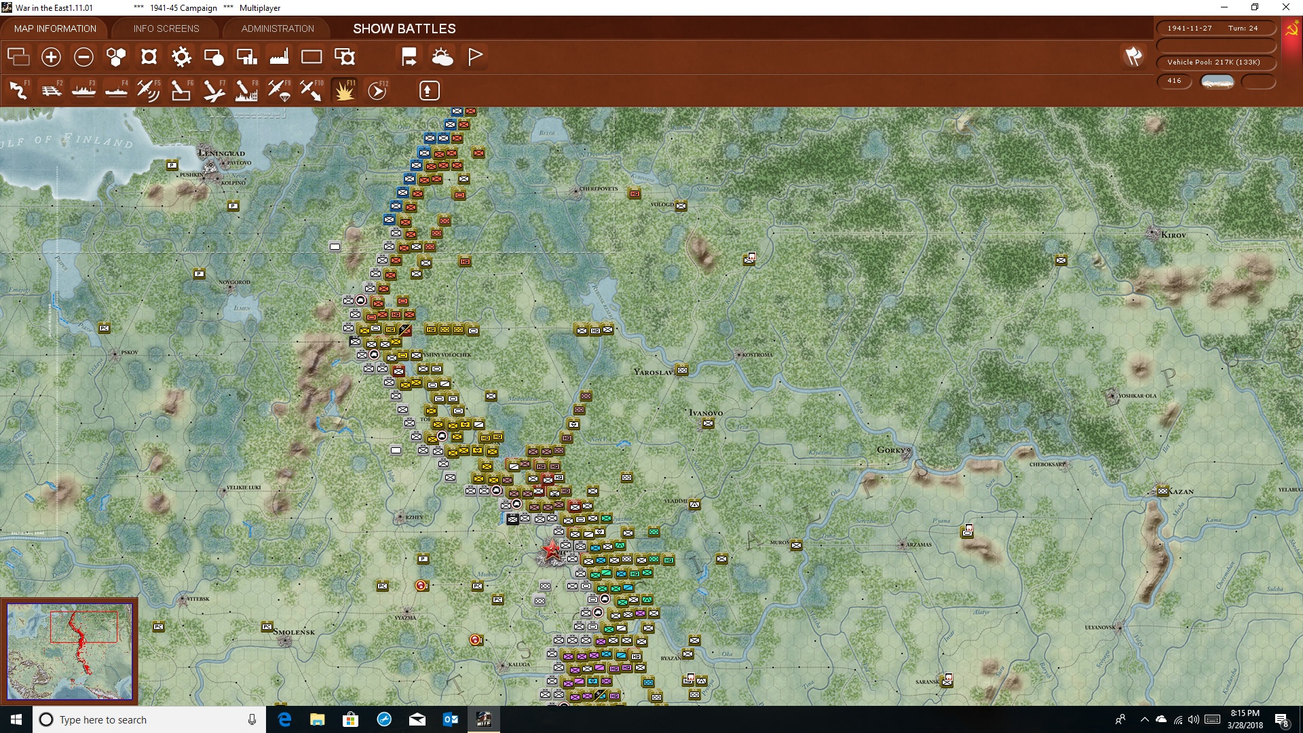Select the unit counter at Ivanovo
This screenshot has width=1303, height=733.
pos(708,424)
